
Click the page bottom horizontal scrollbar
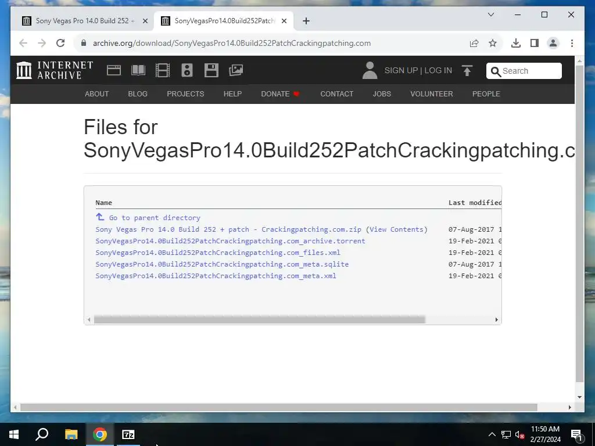click(278, 407)
